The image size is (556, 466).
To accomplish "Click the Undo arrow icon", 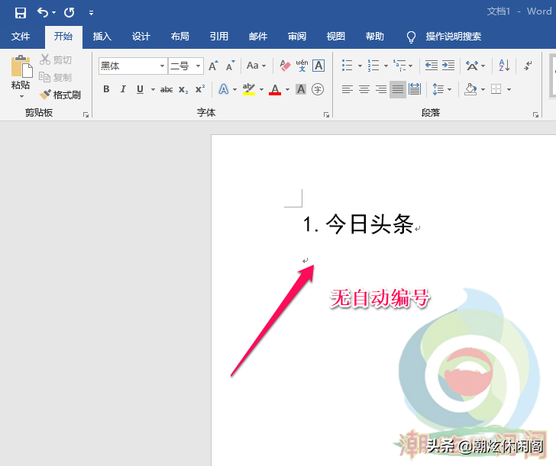I will (x=43, y=13).
